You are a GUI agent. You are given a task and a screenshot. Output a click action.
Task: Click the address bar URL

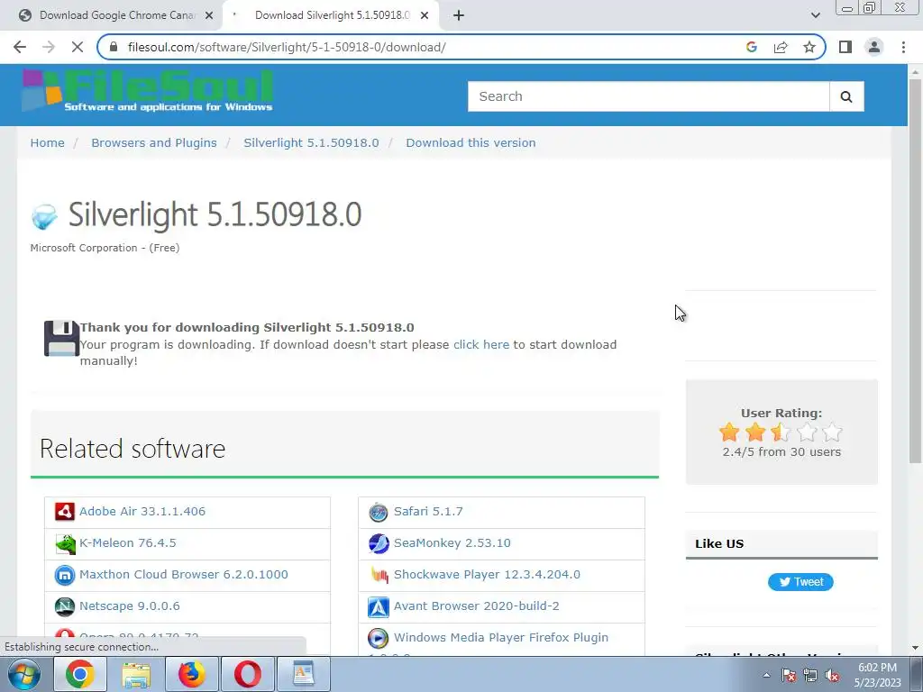point(287,47)
